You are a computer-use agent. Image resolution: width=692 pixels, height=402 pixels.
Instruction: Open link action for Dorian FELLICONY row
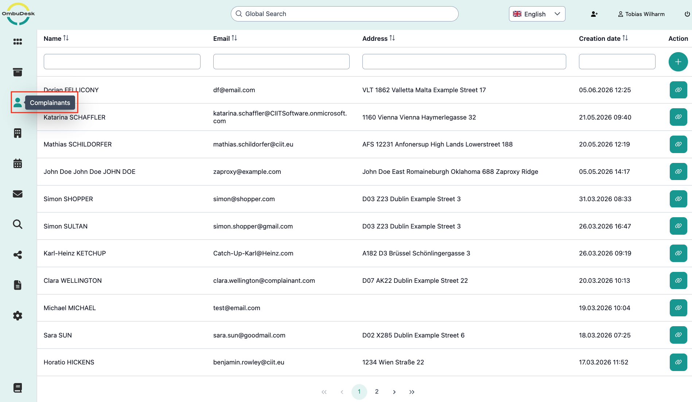point(678,90)
